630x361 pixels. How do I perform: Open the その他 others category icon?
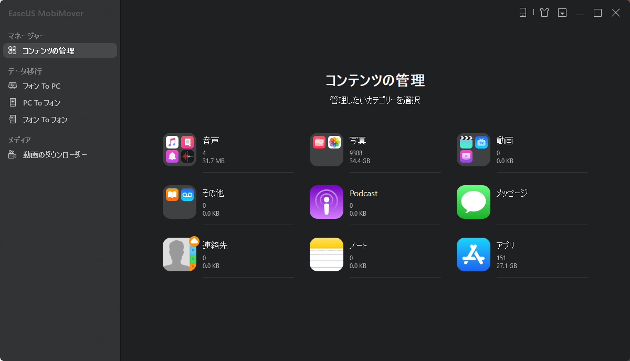click(x=180, y=202)
